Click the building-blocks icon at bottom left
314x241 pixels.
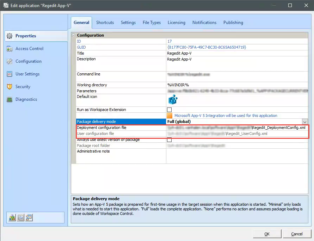(x=12, y=217)
